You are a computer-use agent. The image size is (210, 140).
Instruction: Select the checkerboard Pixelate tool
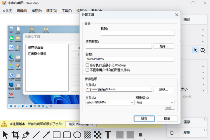pos(98,135)
